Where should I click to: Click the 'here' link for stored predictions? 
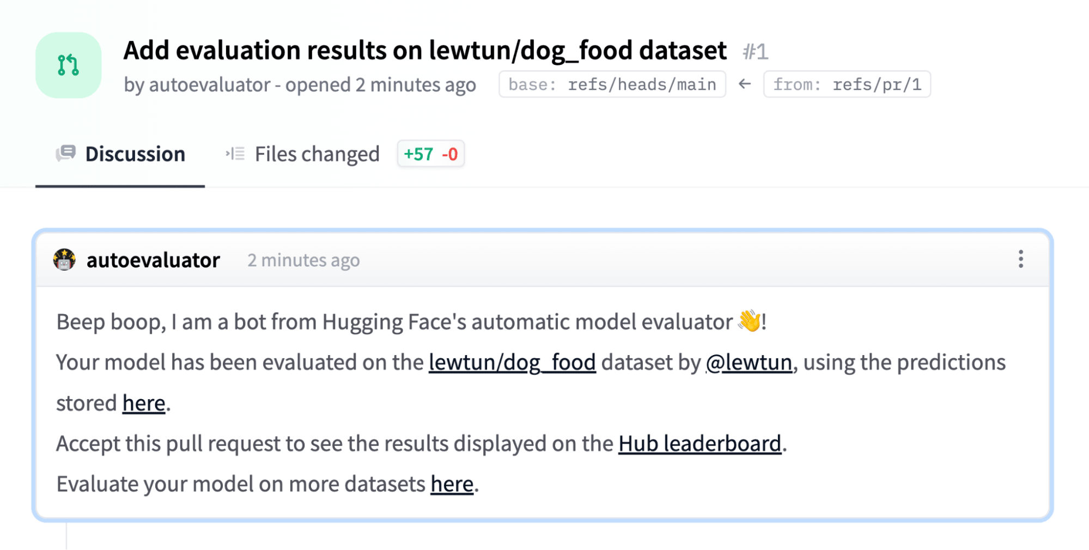(143, 403)
